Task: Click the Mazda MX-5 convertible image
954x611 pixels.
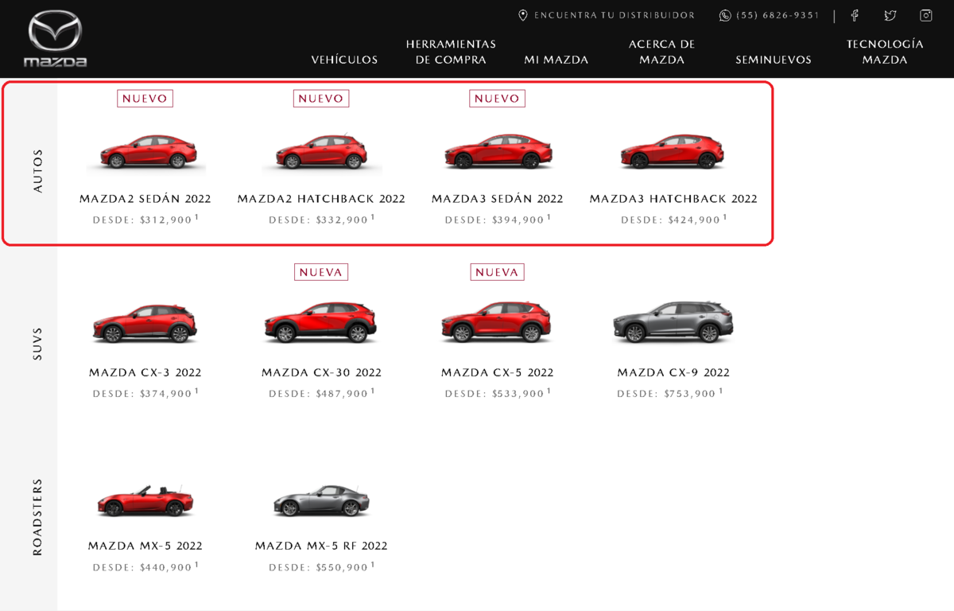Action: pos(145,501)
